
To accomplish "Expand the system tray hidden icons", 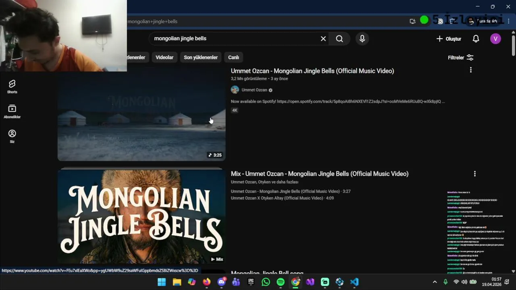I will (x=435, y=282).
